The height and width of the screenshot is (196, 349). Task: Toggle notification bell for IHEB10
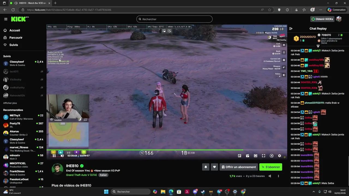(x=206, y=167)
